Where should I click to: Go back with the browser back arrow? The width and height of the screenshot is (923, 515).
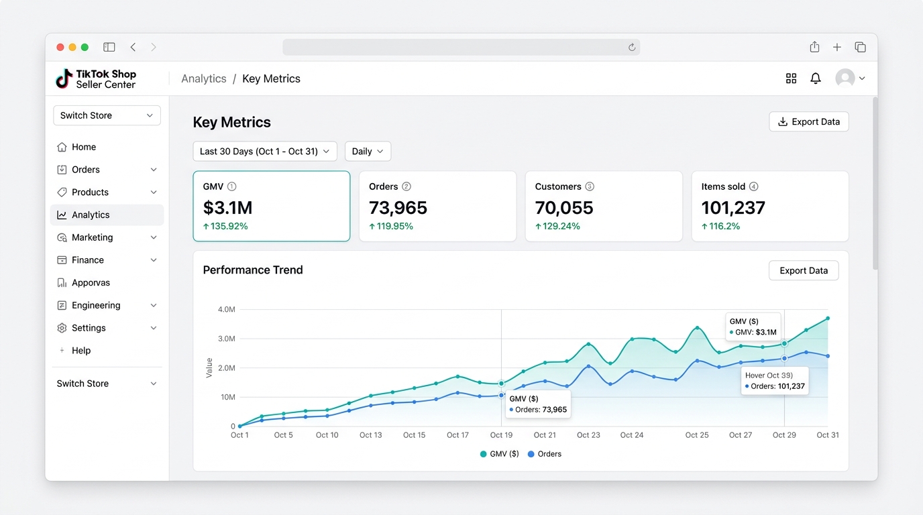(133, 47)
